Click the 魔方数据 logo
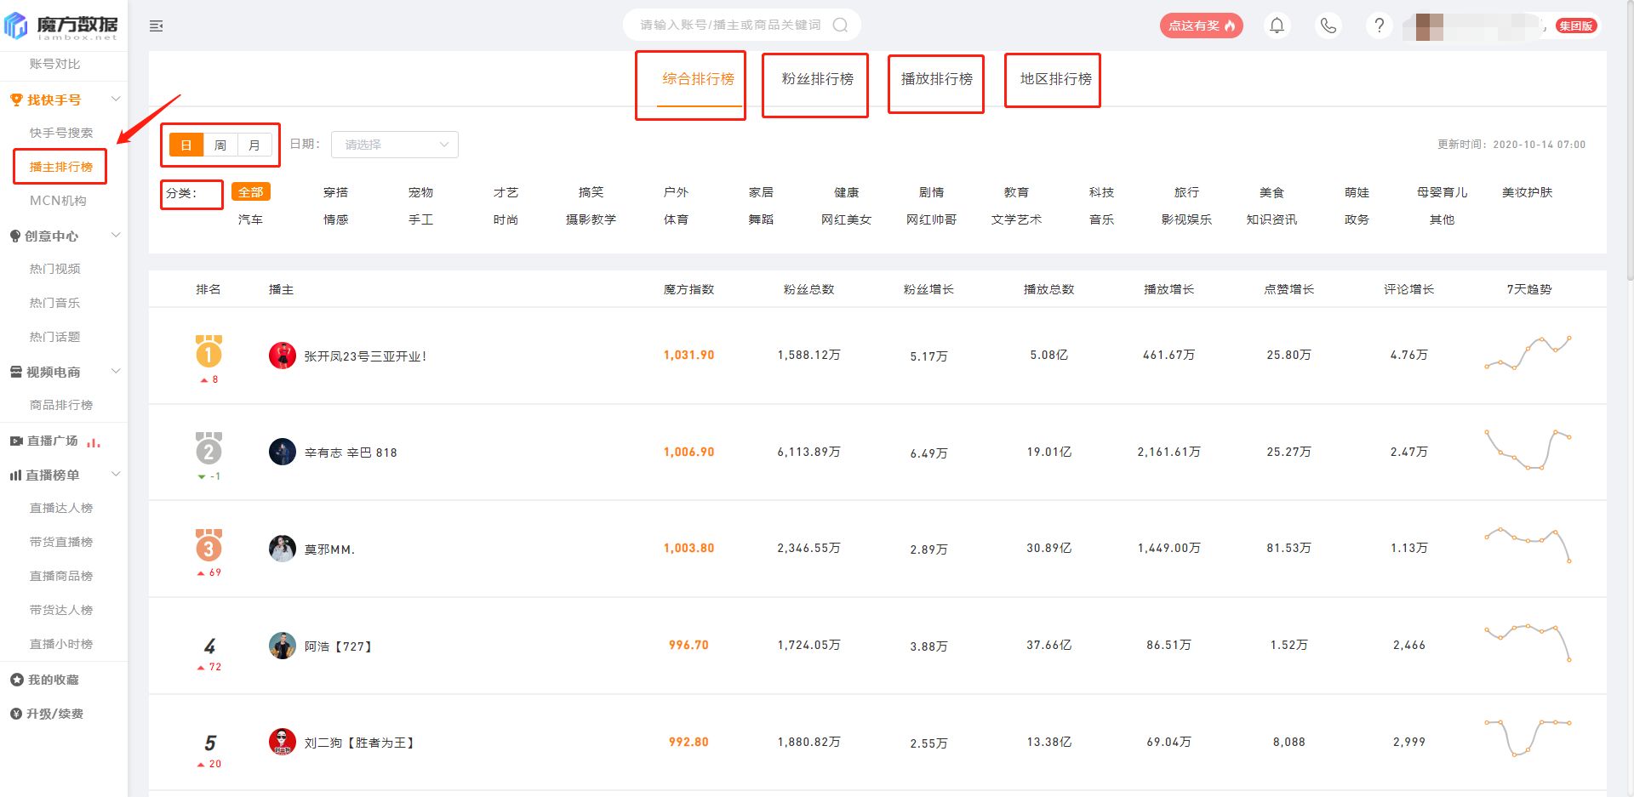This screenshot has width=1634, height=797. 61,26
